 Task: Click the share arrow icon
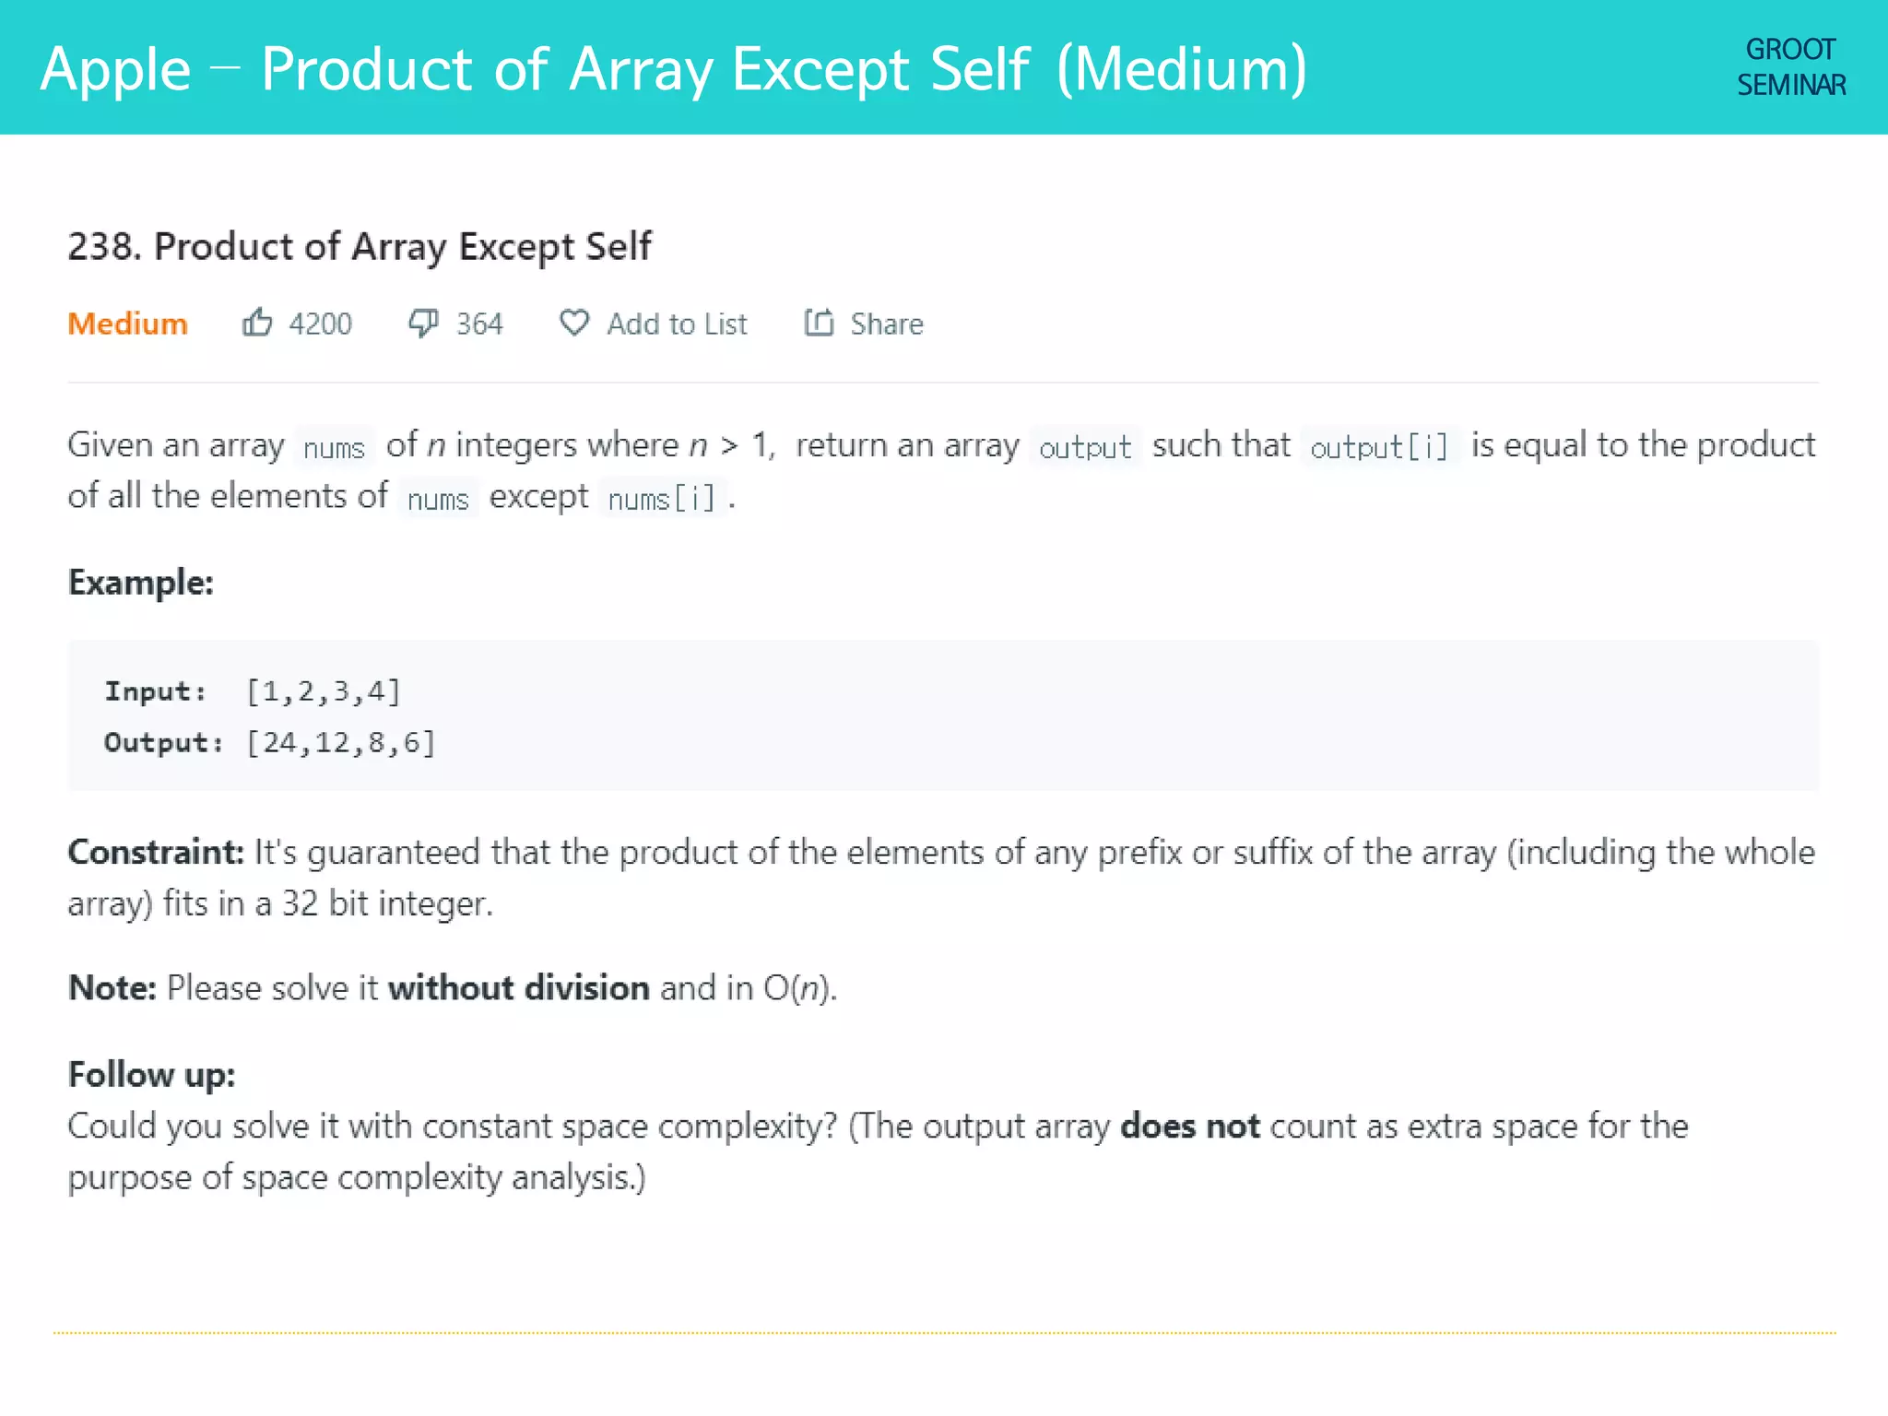point(819,323)
